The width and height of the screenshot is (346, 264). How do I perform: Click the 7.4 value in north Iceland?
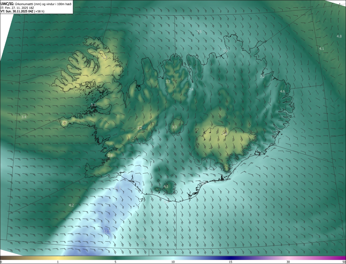191,89
